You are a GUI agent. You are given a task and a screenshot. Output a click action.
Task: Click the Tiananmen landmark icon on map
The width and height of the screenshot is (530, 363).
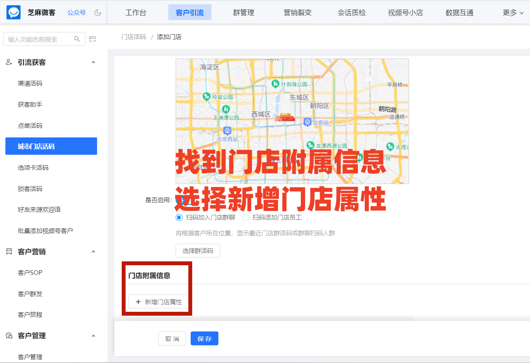[285, 117]
